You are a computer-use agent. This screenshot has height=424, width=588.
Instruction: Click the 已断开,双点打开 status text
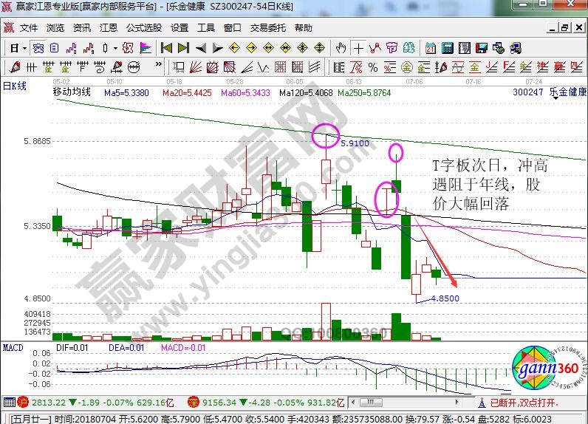click(x=524, y=403)
